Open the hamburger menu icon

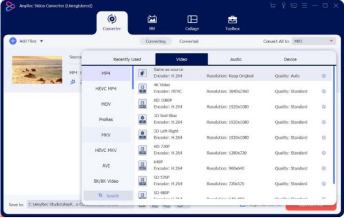[304, 6]
